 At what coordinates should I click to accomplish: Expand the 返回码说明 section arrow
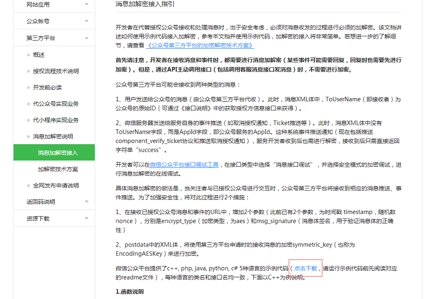(x=87, y=202)
